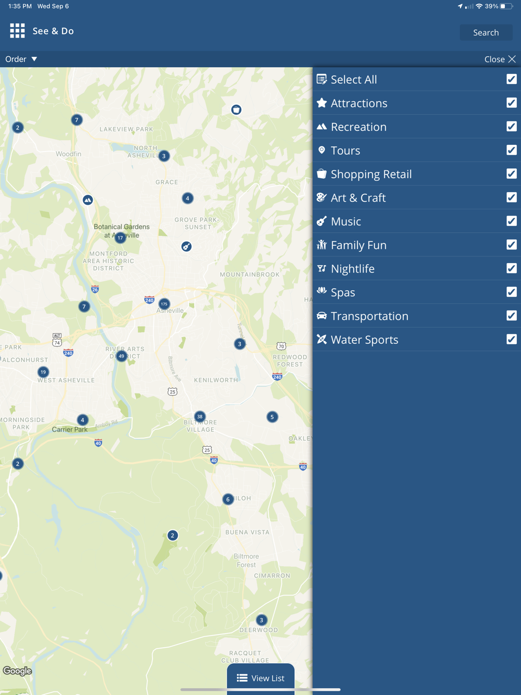
Task: Uncheck the Tours checkbox
Action: tap(512, 150)
